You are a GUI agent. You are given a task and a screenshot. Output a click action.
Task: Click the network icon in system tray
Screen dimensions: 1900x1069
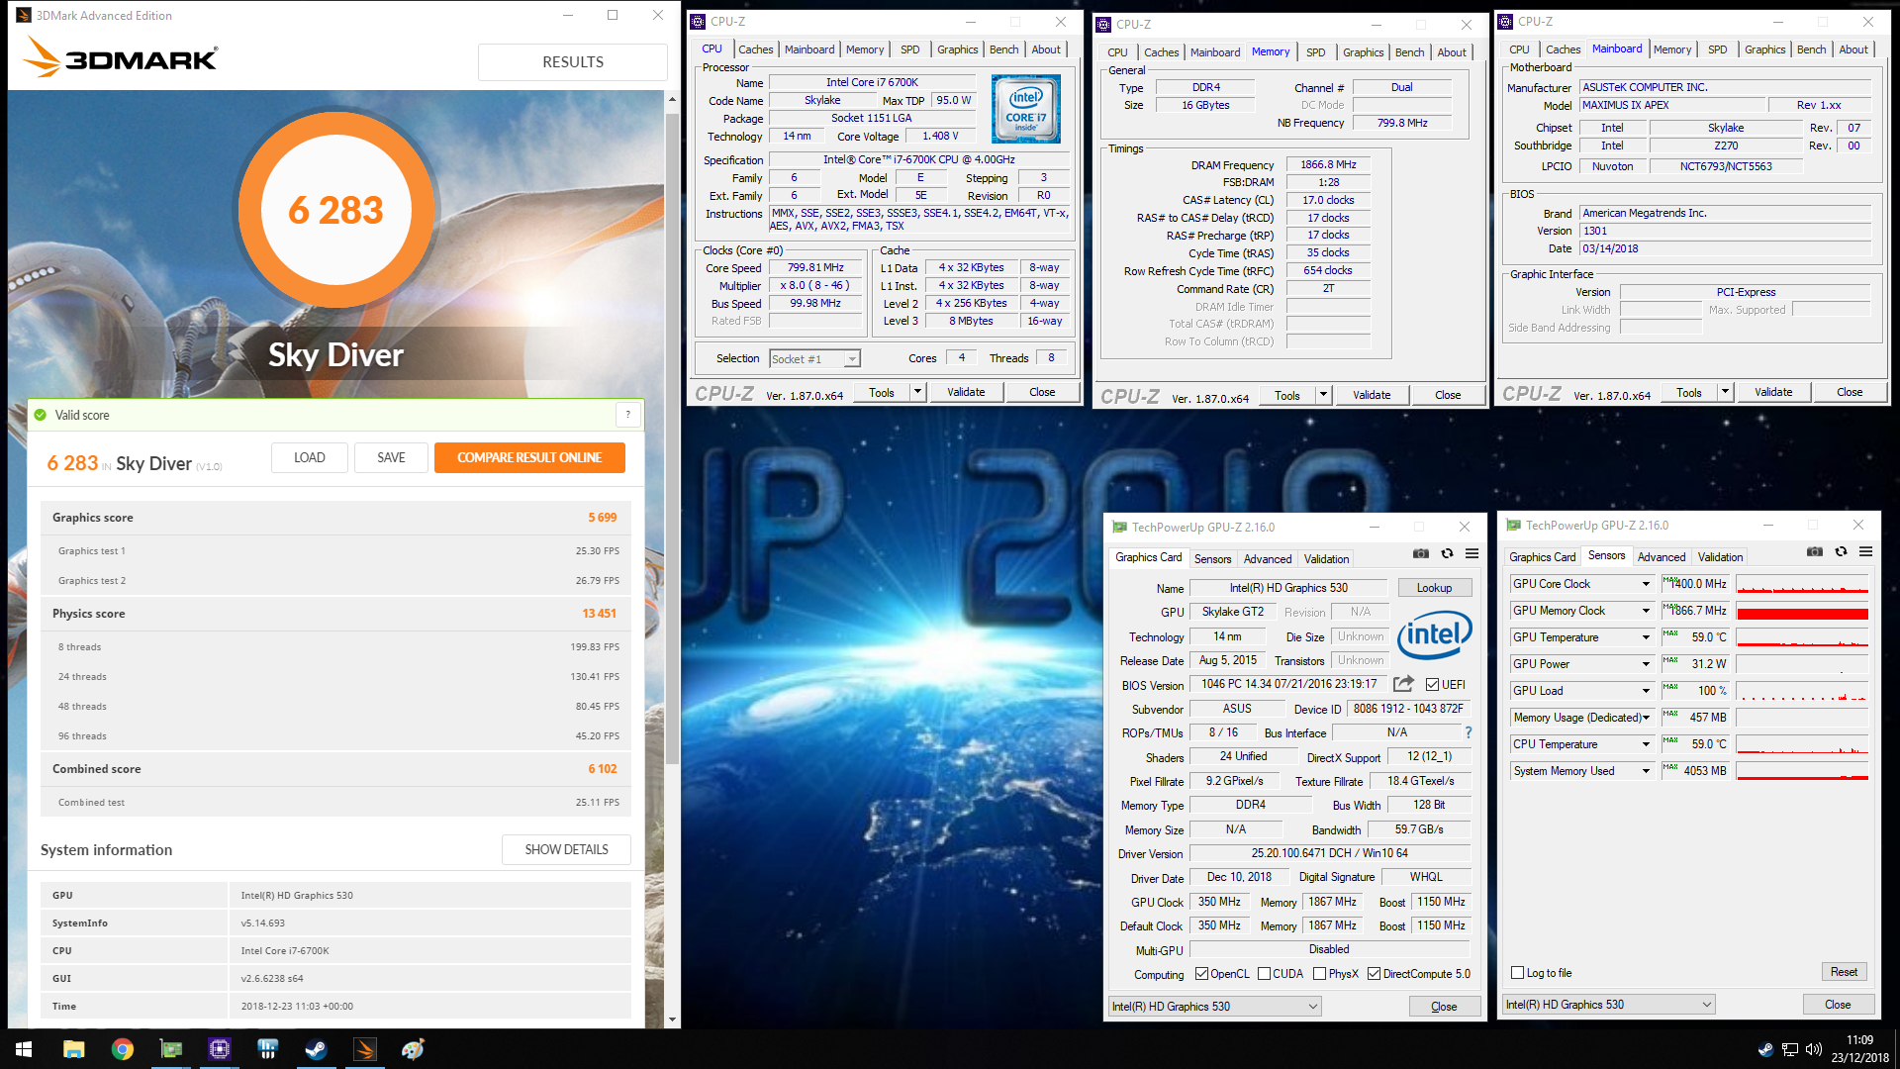(1789, 1049)
